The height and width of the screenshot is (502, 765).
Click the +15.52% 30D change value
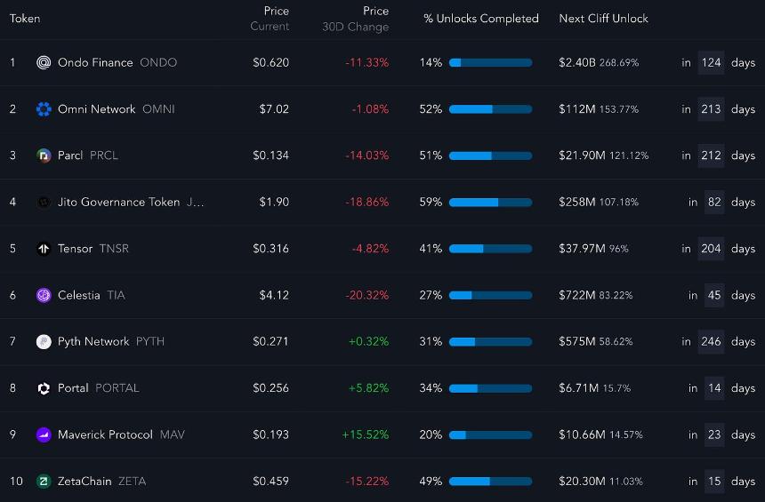tap(366, 434)
